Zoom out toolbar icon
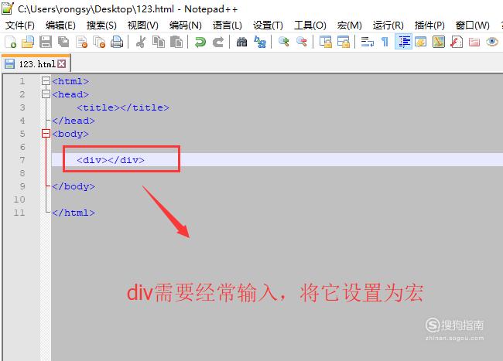 pyautogui.click(x=302, y=42)
